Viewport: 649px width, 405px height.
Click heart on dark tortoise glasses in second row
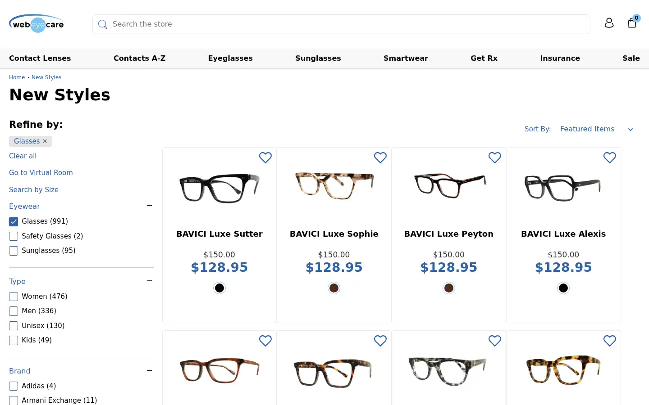pos(380,341)
